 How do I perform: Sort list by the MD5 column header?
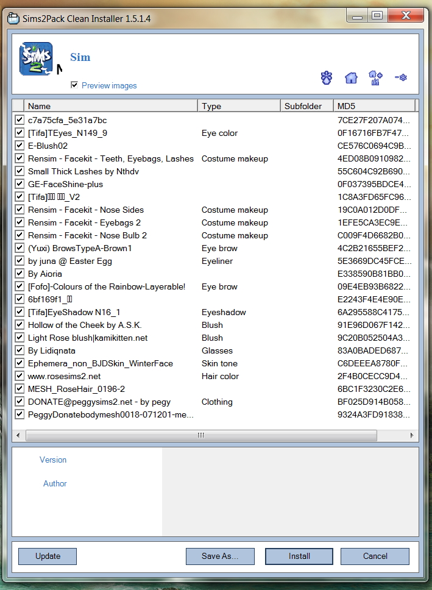375,106
